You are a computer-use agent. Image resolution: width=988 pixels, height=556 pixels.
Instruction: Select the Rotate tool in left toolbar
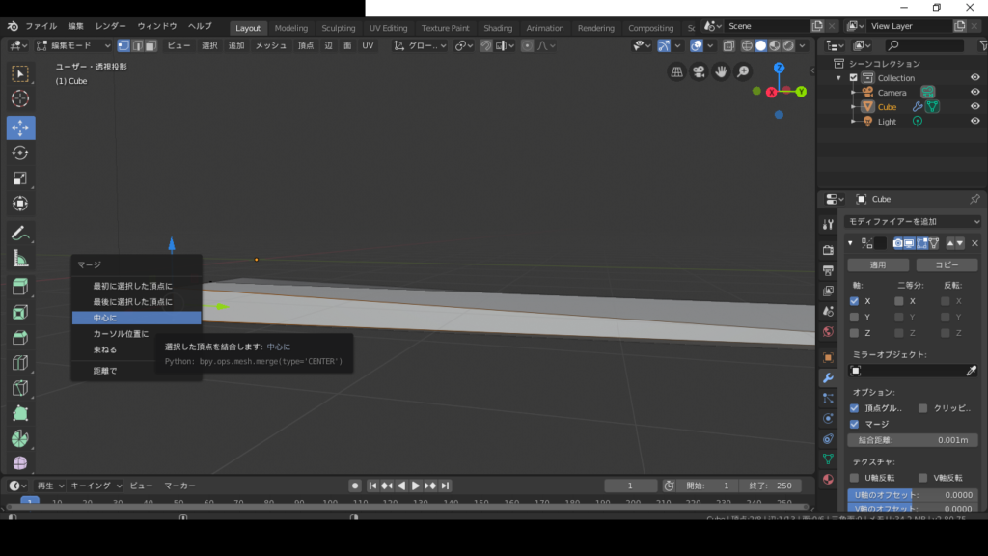(x=20, y=153)
